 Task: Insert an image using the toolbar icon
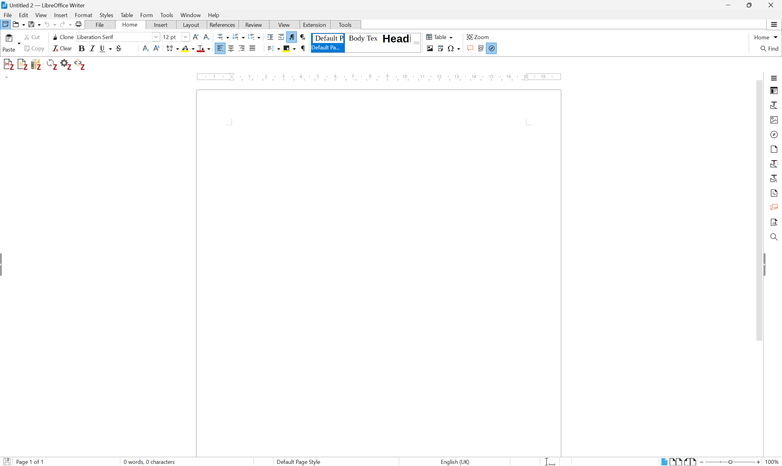[430, 48]
